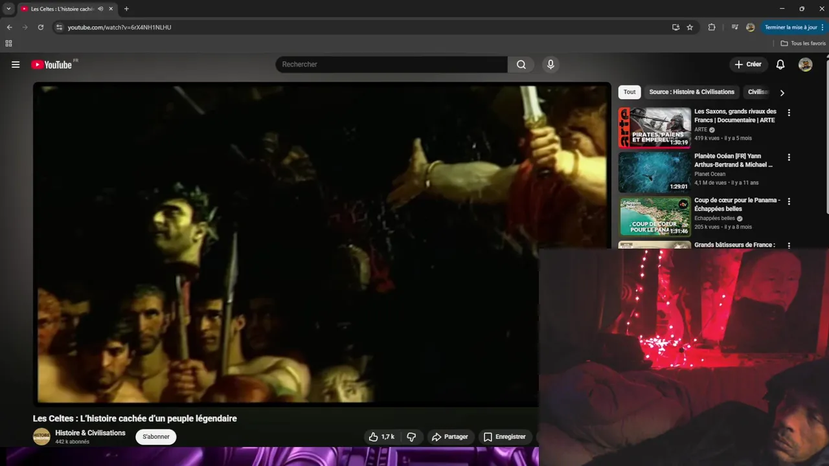Show more filter chips with arrow

[782, 93]
